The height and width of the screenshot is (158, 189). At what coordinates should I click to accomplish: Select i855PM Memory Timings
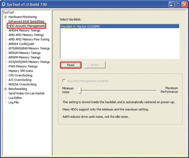24,57
